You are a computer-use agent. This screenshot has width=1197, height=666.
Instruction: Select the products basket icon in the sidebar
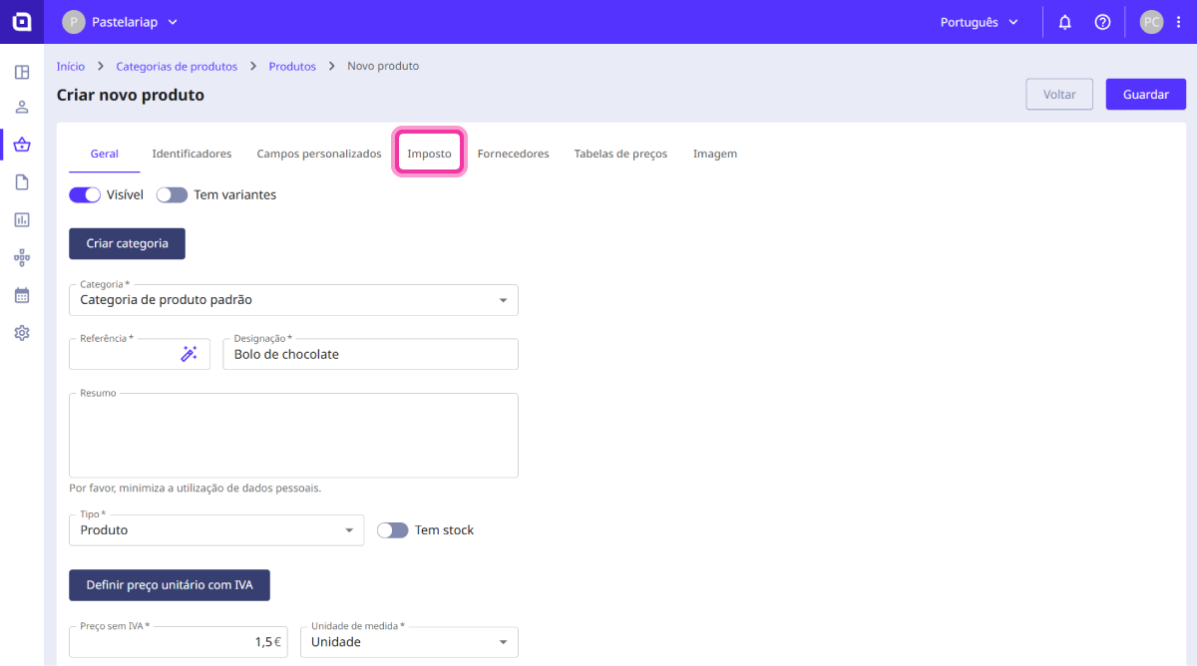click(x=22, y=145)
